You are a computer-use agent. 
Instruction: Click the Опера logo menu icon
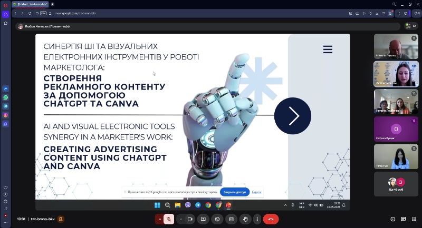pyautogui.click(x=5, y=5)
